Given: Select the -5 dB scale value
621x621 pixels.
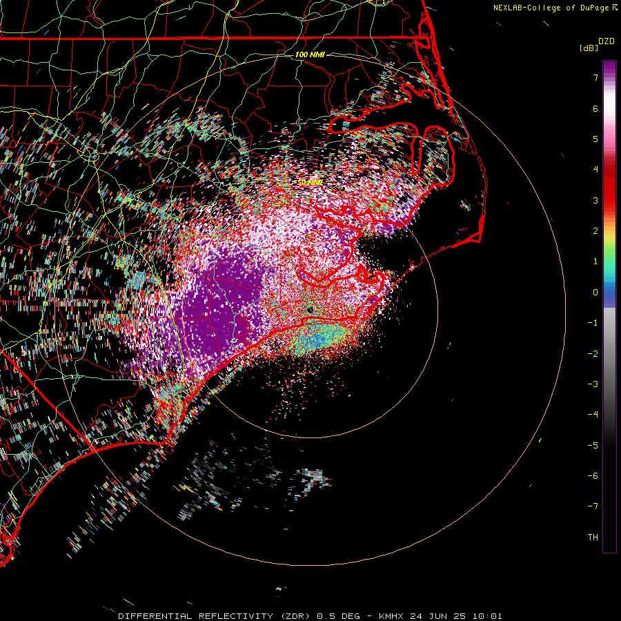Looking at the screenshot, I should [x=593, y=446].
